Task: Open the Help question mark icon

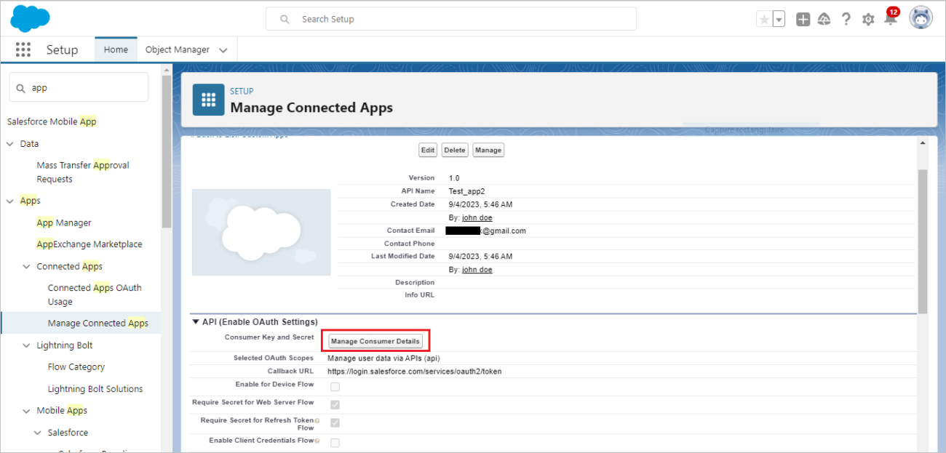Action: click(x=846, y=20)
